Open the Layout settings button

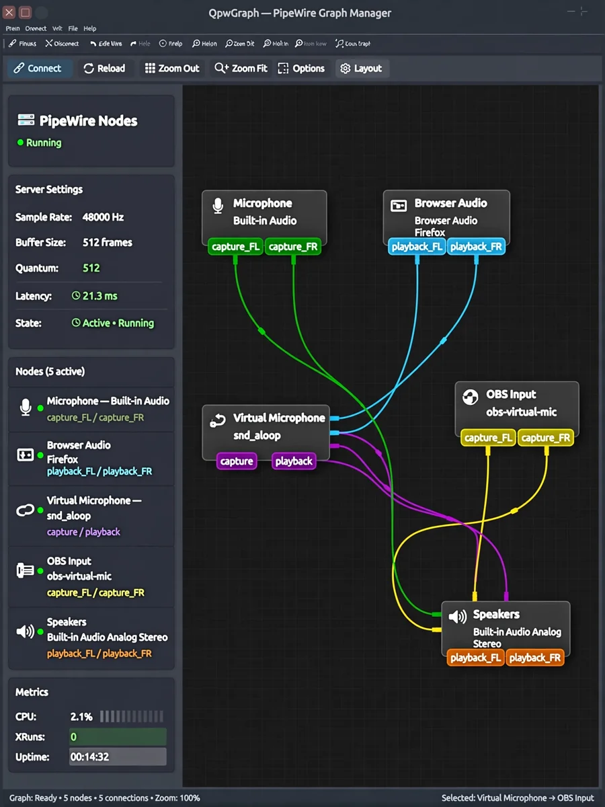[x=362, y=69]
